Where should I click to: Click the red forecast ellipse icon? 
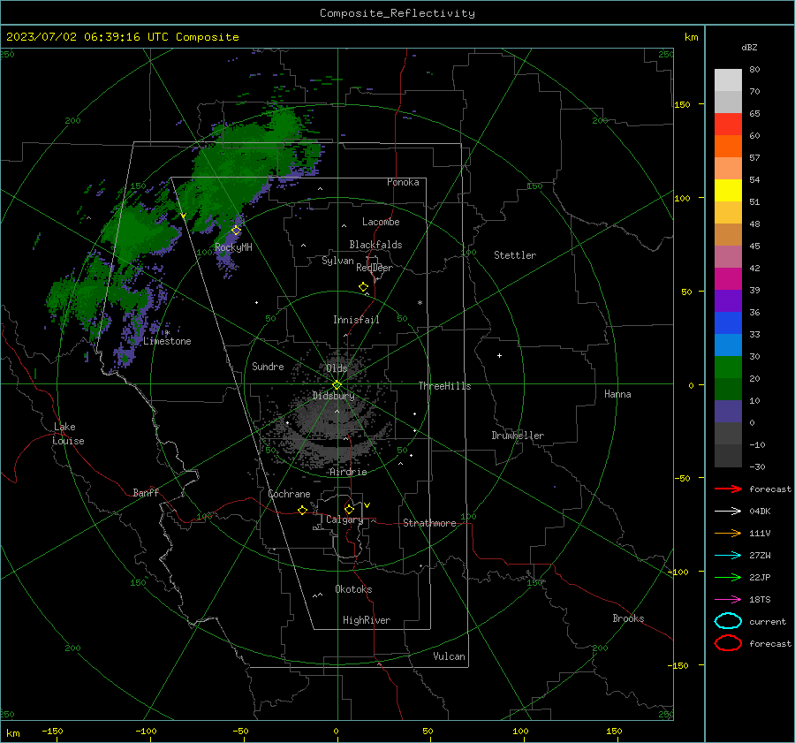(x=728, y=643)
